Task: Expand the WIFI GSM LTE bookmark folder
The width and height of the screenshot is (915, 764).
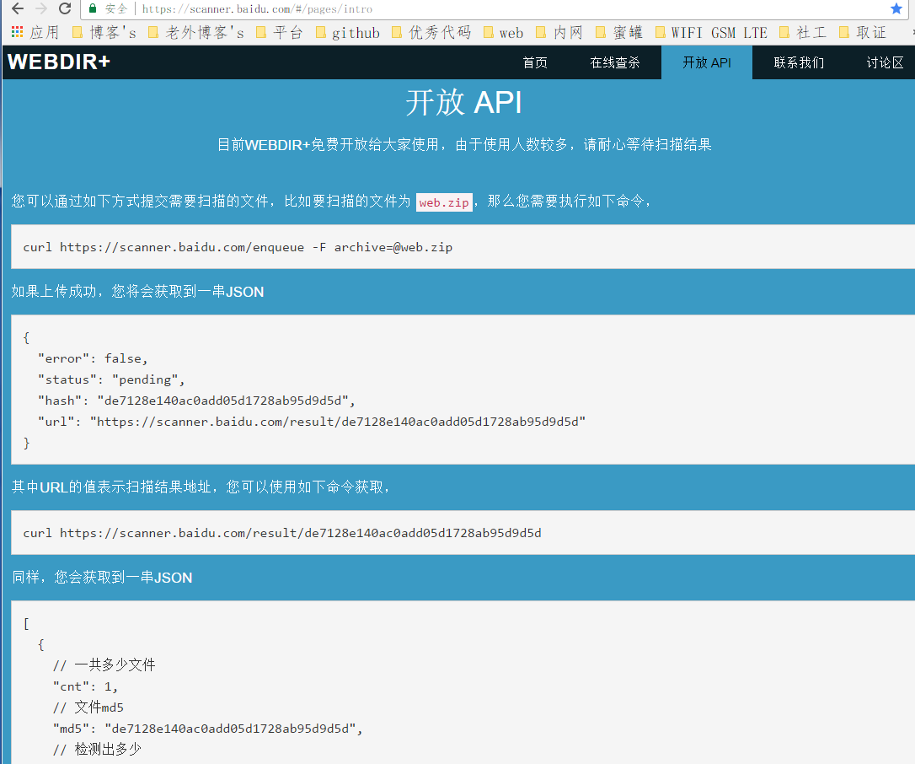Action: (x=710, y=33)
